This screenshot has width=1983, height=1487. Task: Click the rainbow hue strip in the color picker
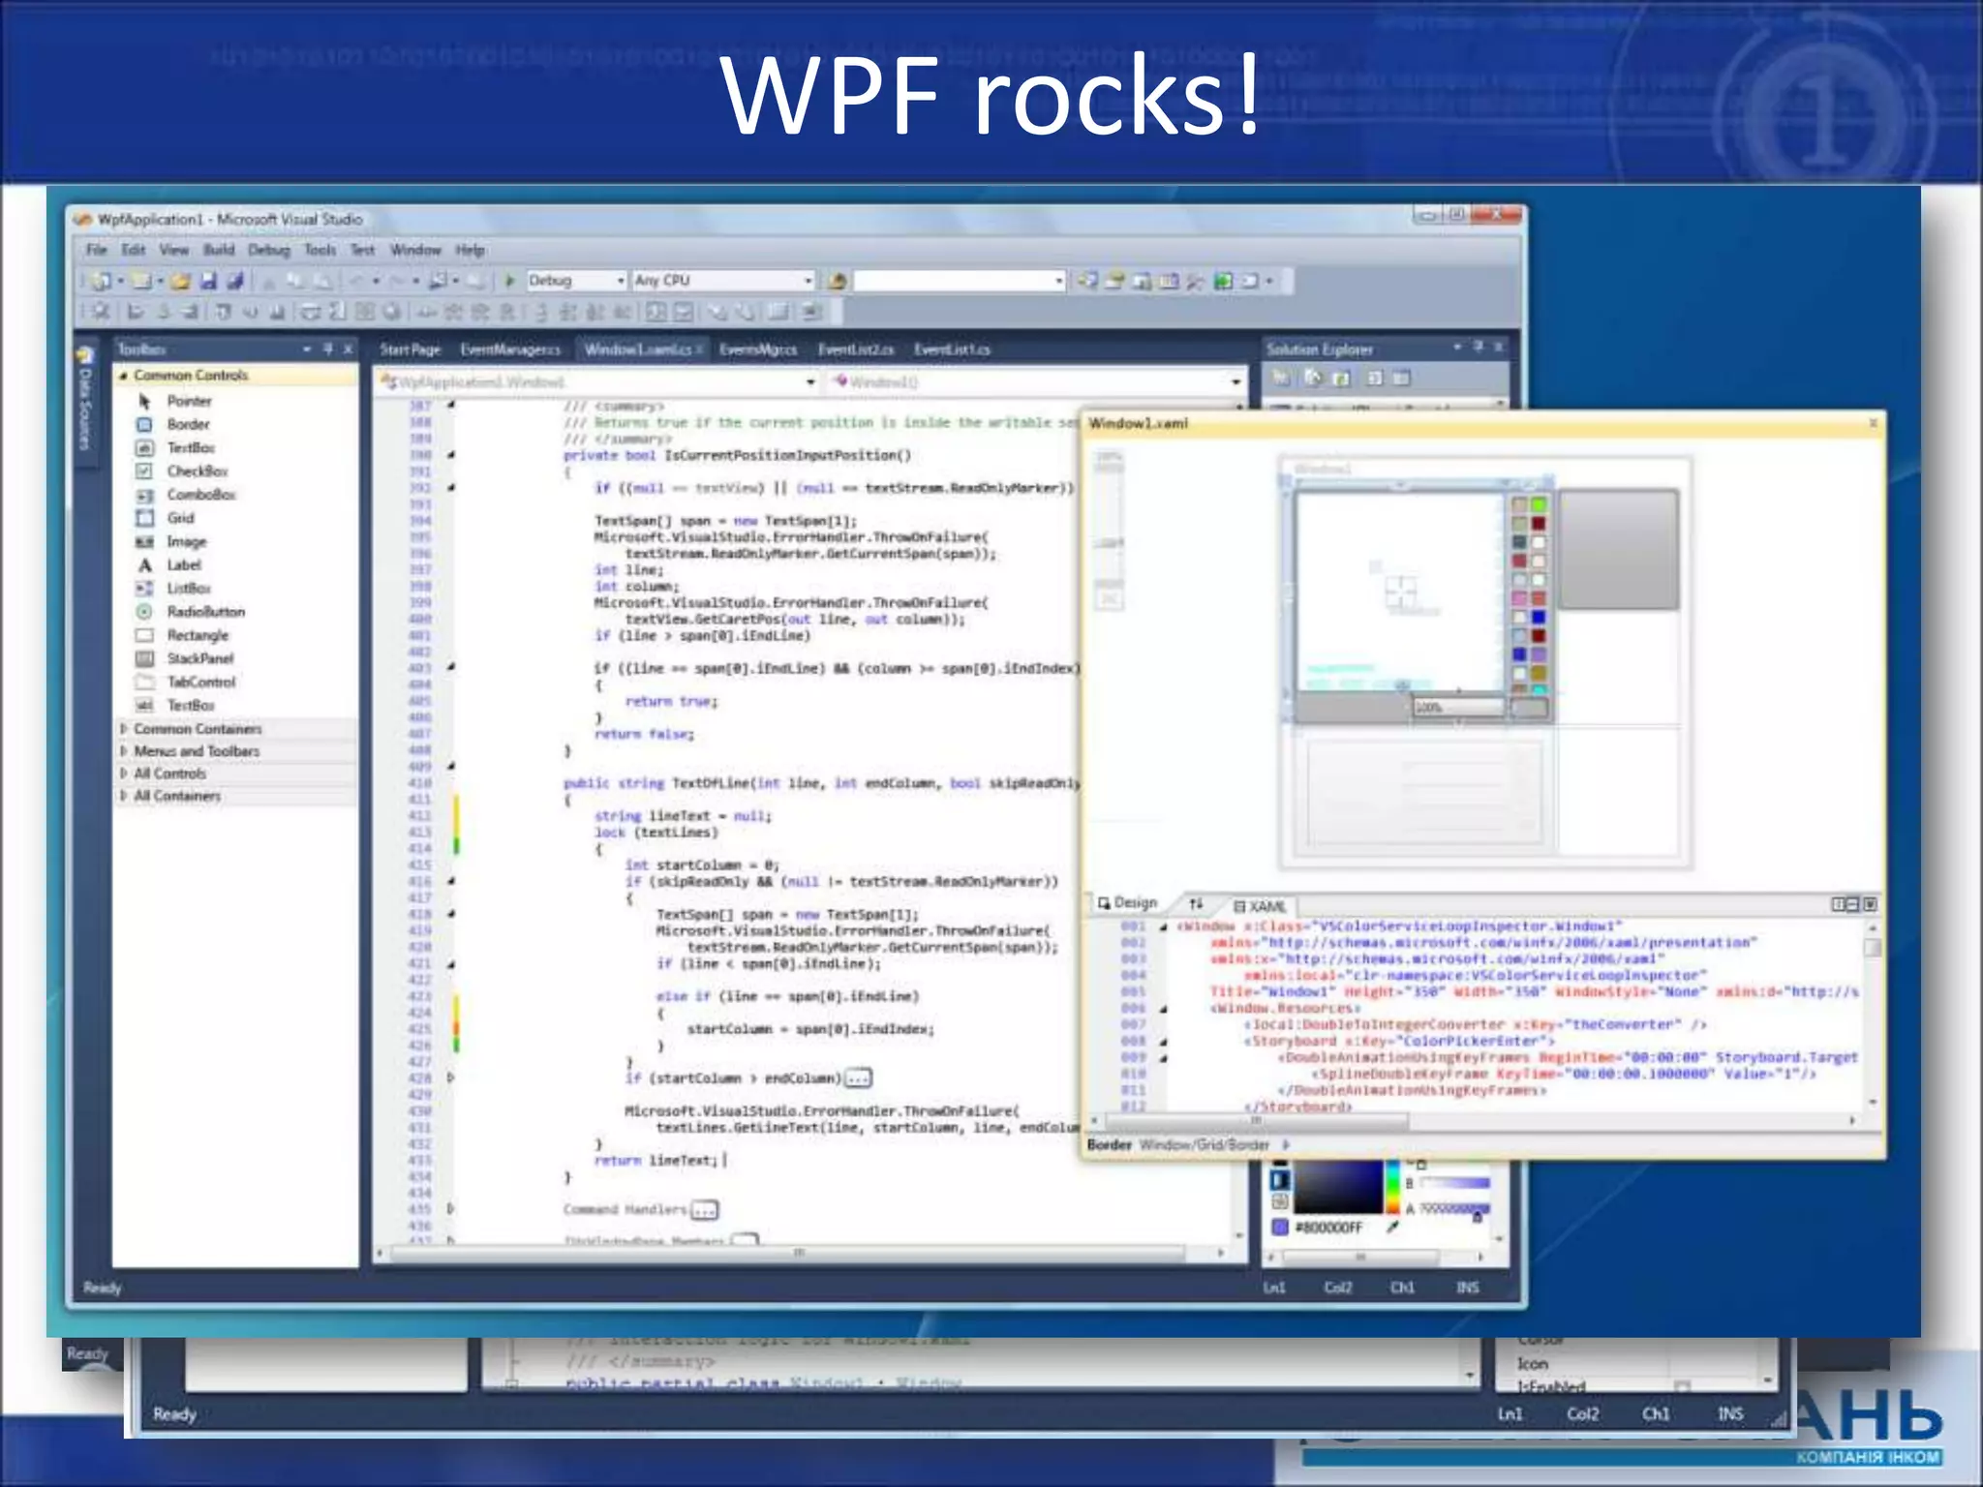(x=1392, y=1187)
